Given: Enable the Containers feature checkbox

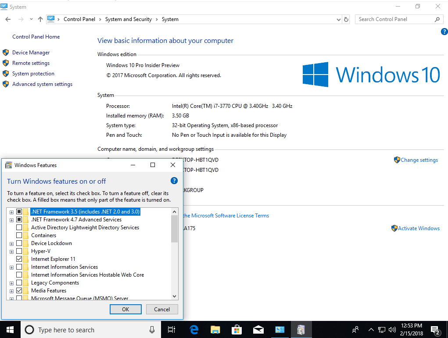Looking at the screenshot, I should [19, 235].
